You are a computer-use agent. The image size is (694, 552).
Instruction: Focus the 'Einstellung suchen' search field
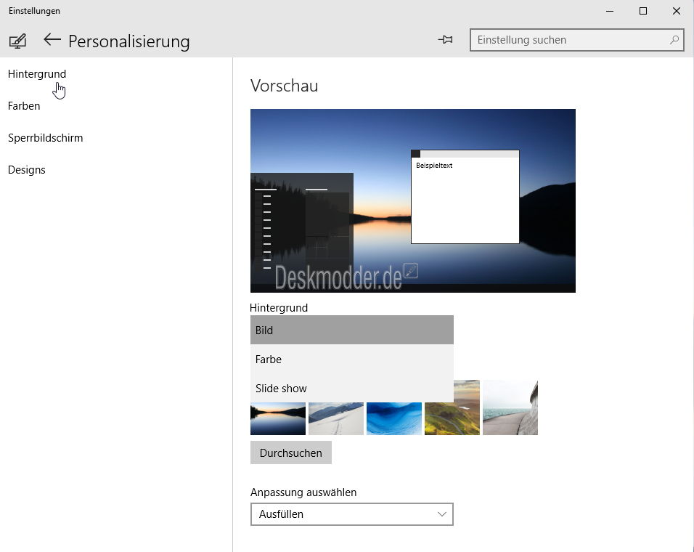(x=576, y=40)
